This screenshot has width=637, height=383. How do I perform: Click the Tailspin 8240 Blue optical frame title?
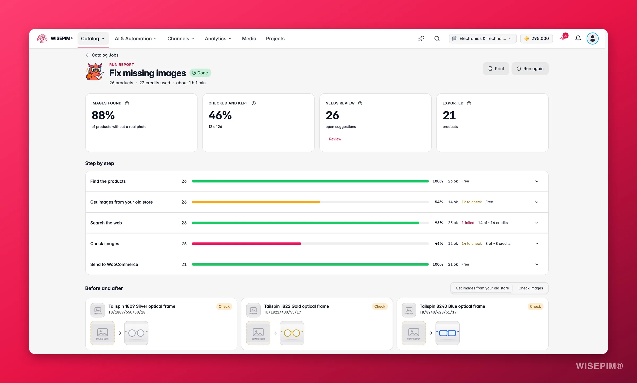[452, 306]
